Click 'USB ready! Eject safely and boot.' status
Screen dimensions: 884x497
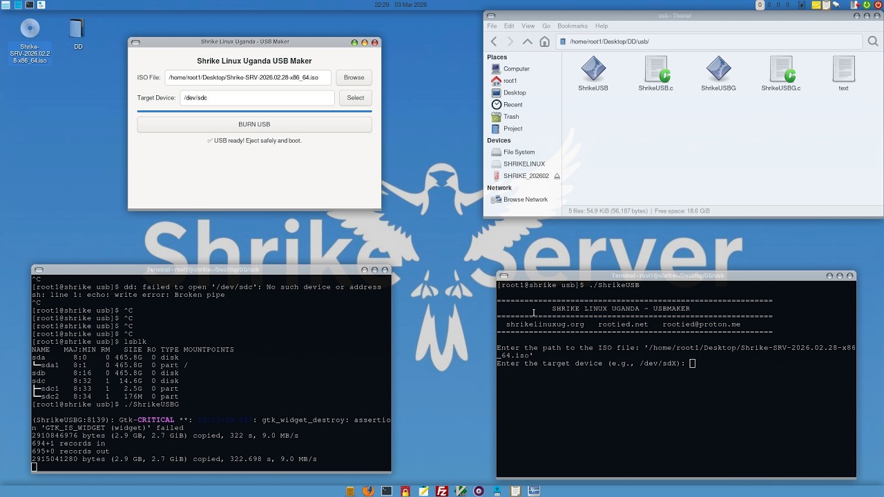pos(254,141)
